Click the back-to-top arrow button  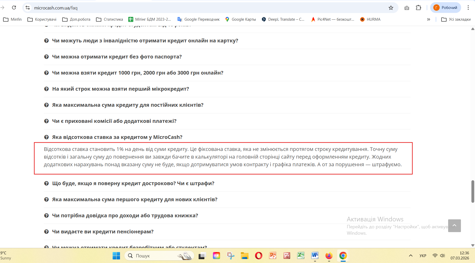pos(455,226)
